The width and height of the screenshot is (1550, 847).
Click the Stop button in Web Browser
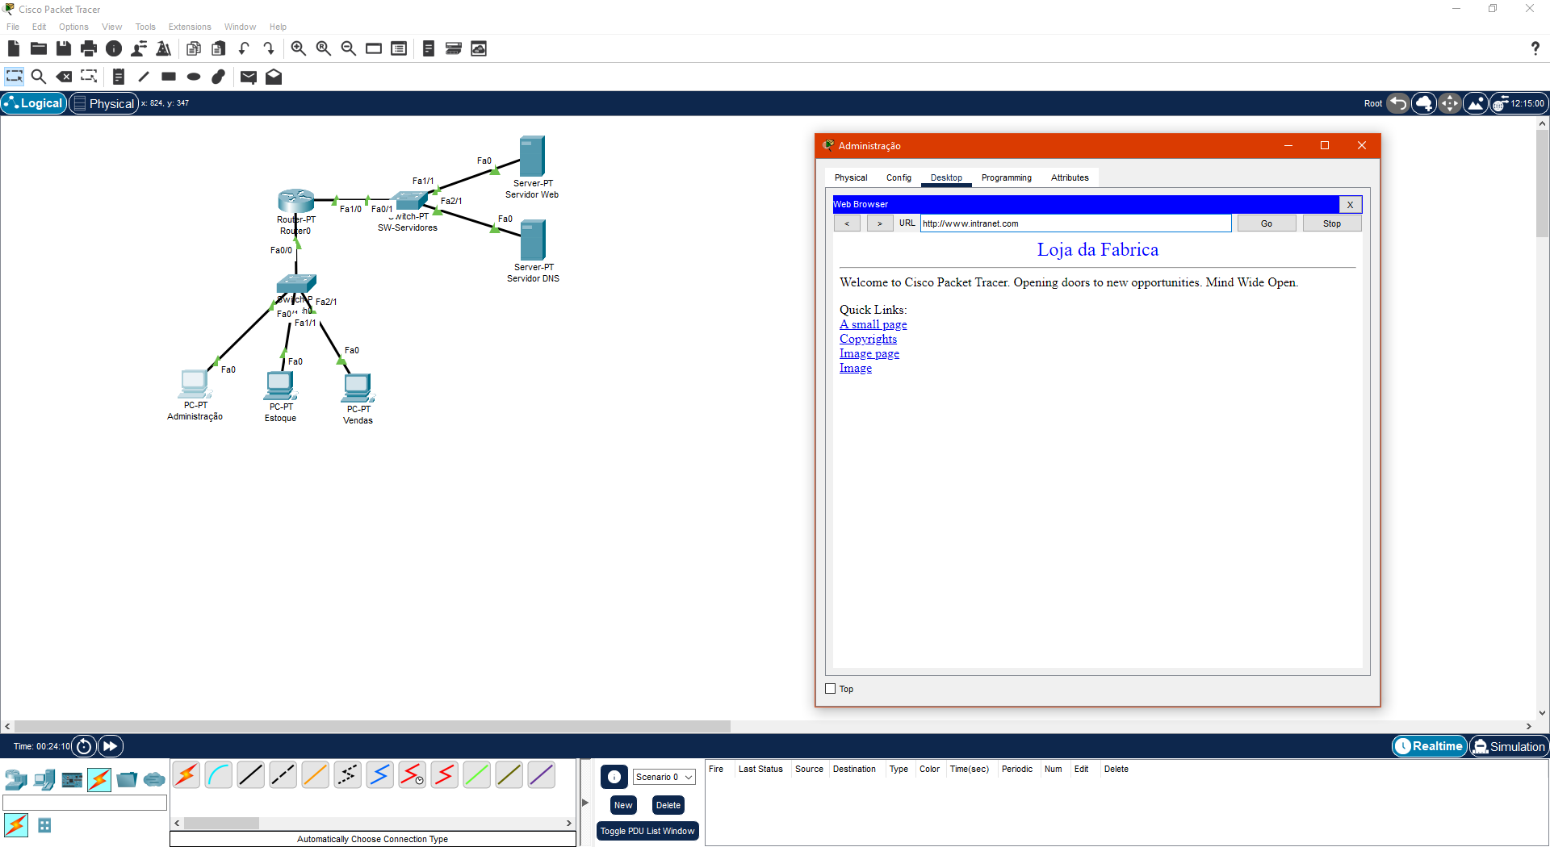[1332, 223]
